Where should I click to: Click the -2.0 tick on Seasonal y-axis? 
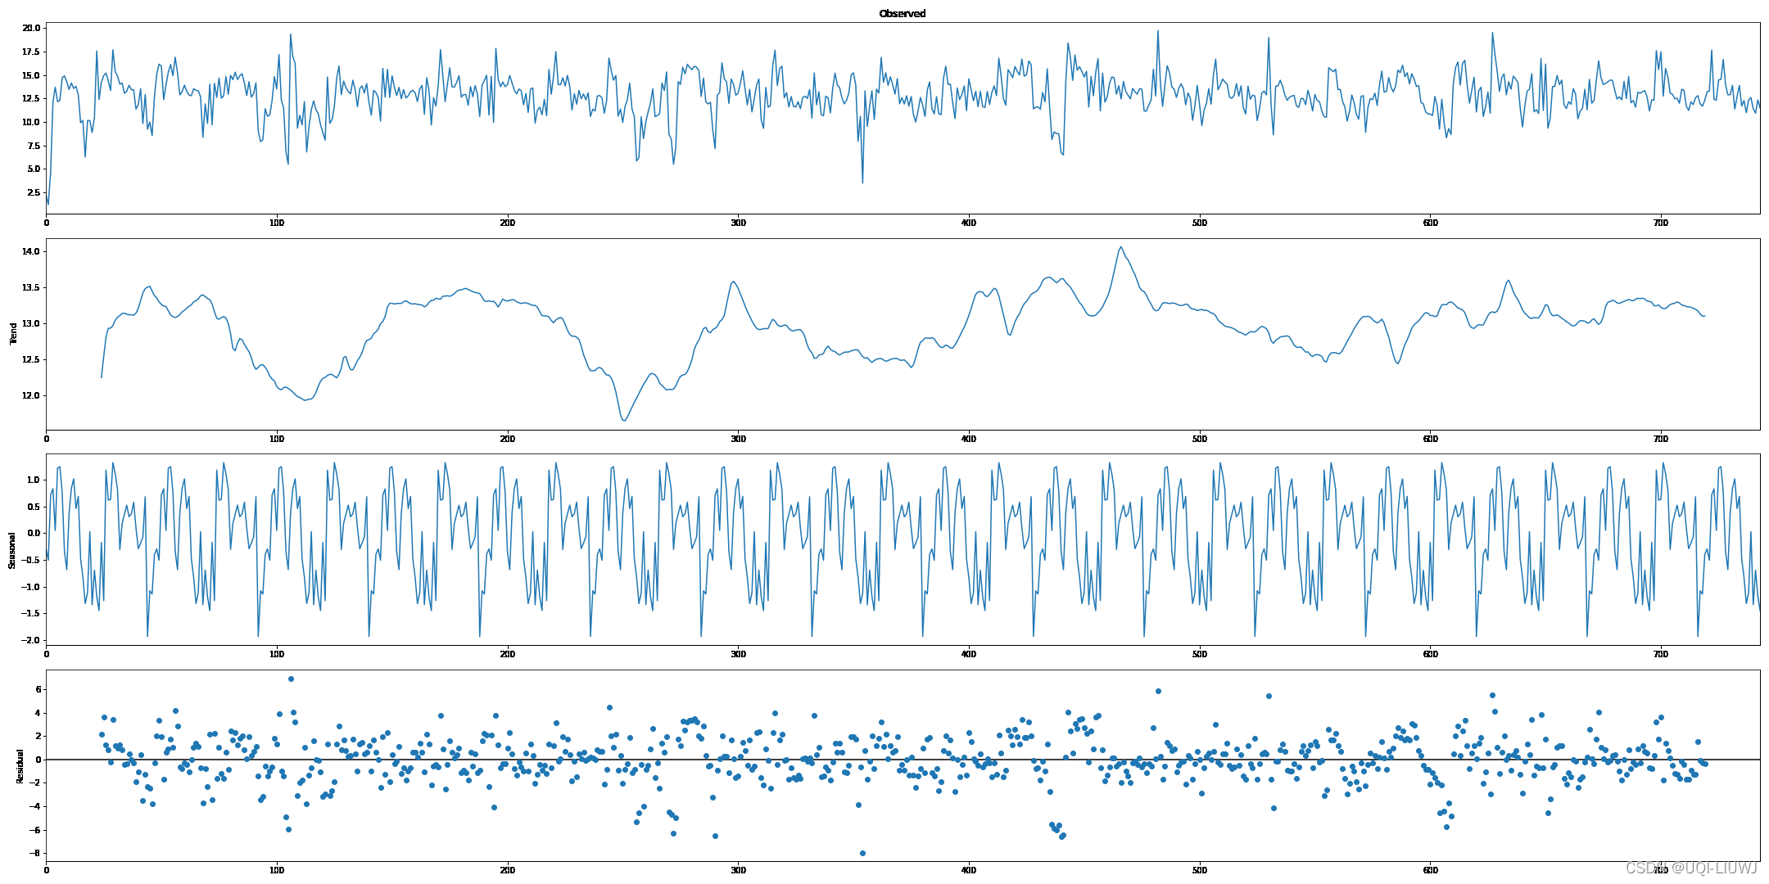click(x=29, y=640)
